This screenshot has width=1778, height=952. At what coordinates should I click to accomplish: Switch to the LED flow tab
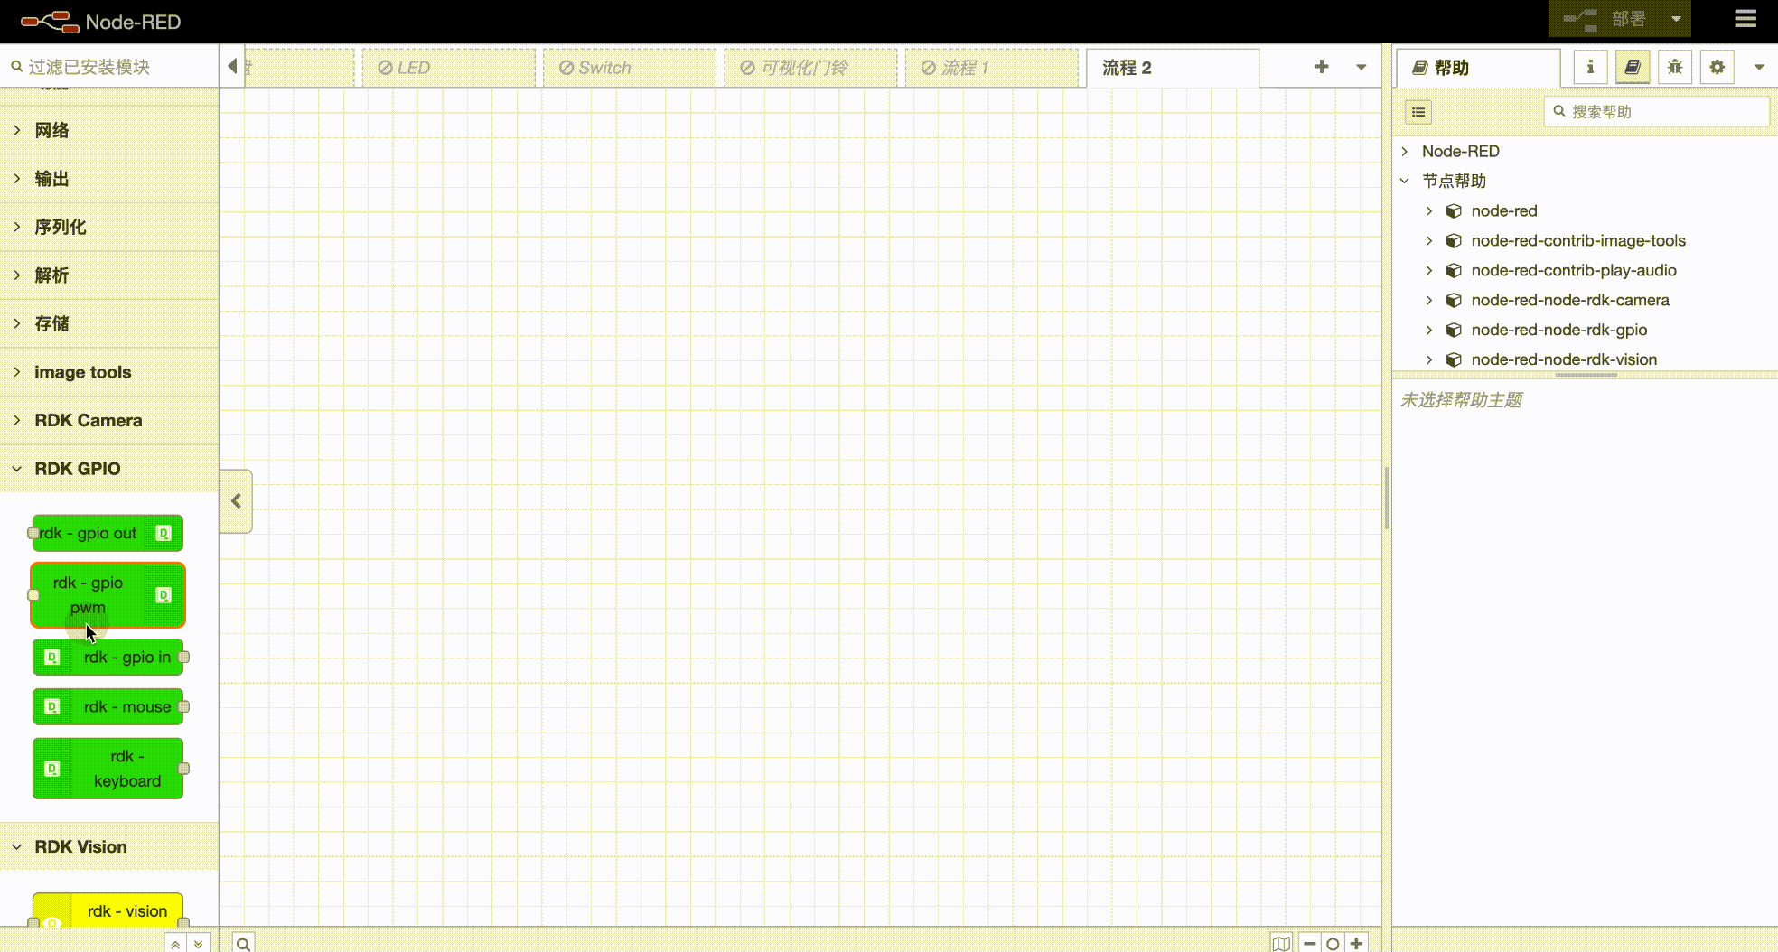(449, 68)
